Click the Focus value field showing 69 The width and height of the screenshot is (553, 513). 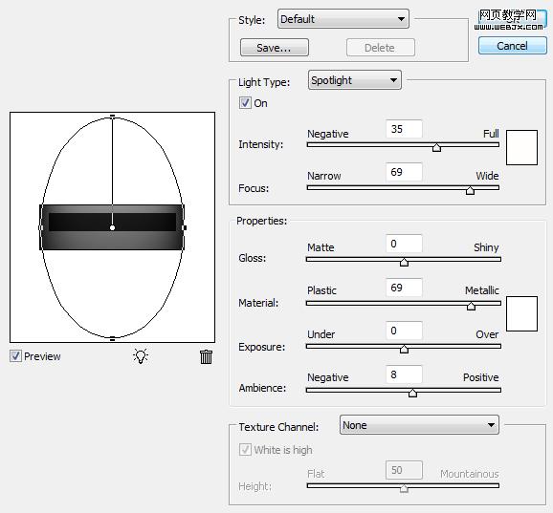[404, 172]
